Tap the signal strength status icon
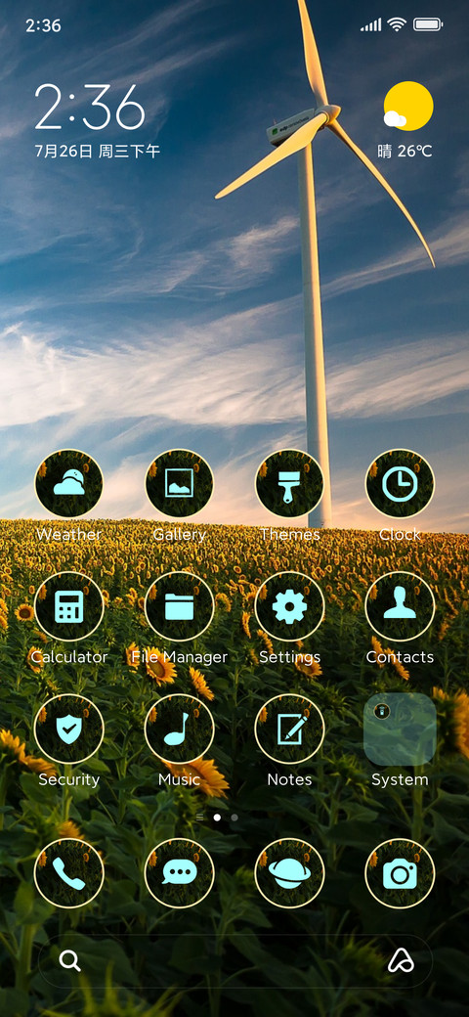 [x=371, y=26]
